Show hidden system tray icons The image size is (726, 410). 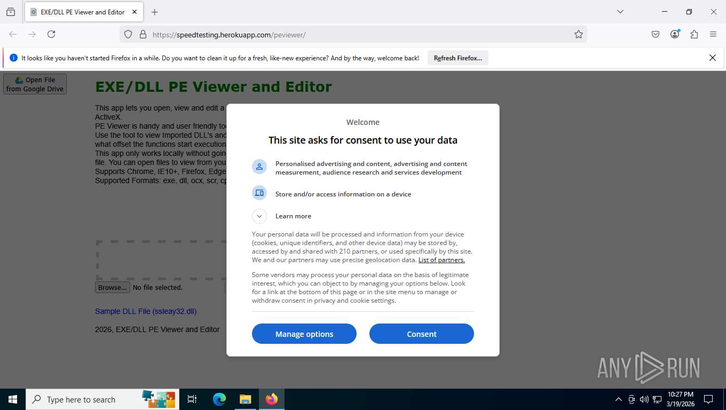(619, 399)
